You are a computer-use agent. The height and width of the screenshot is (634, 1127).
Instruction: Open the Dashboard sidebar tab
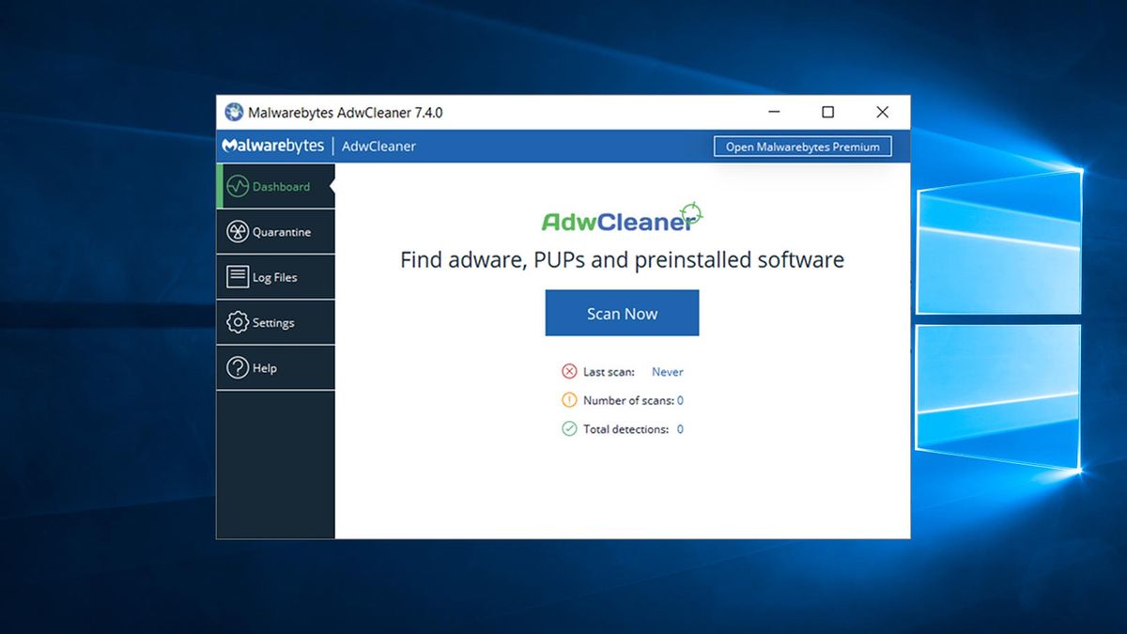(276, 186)
